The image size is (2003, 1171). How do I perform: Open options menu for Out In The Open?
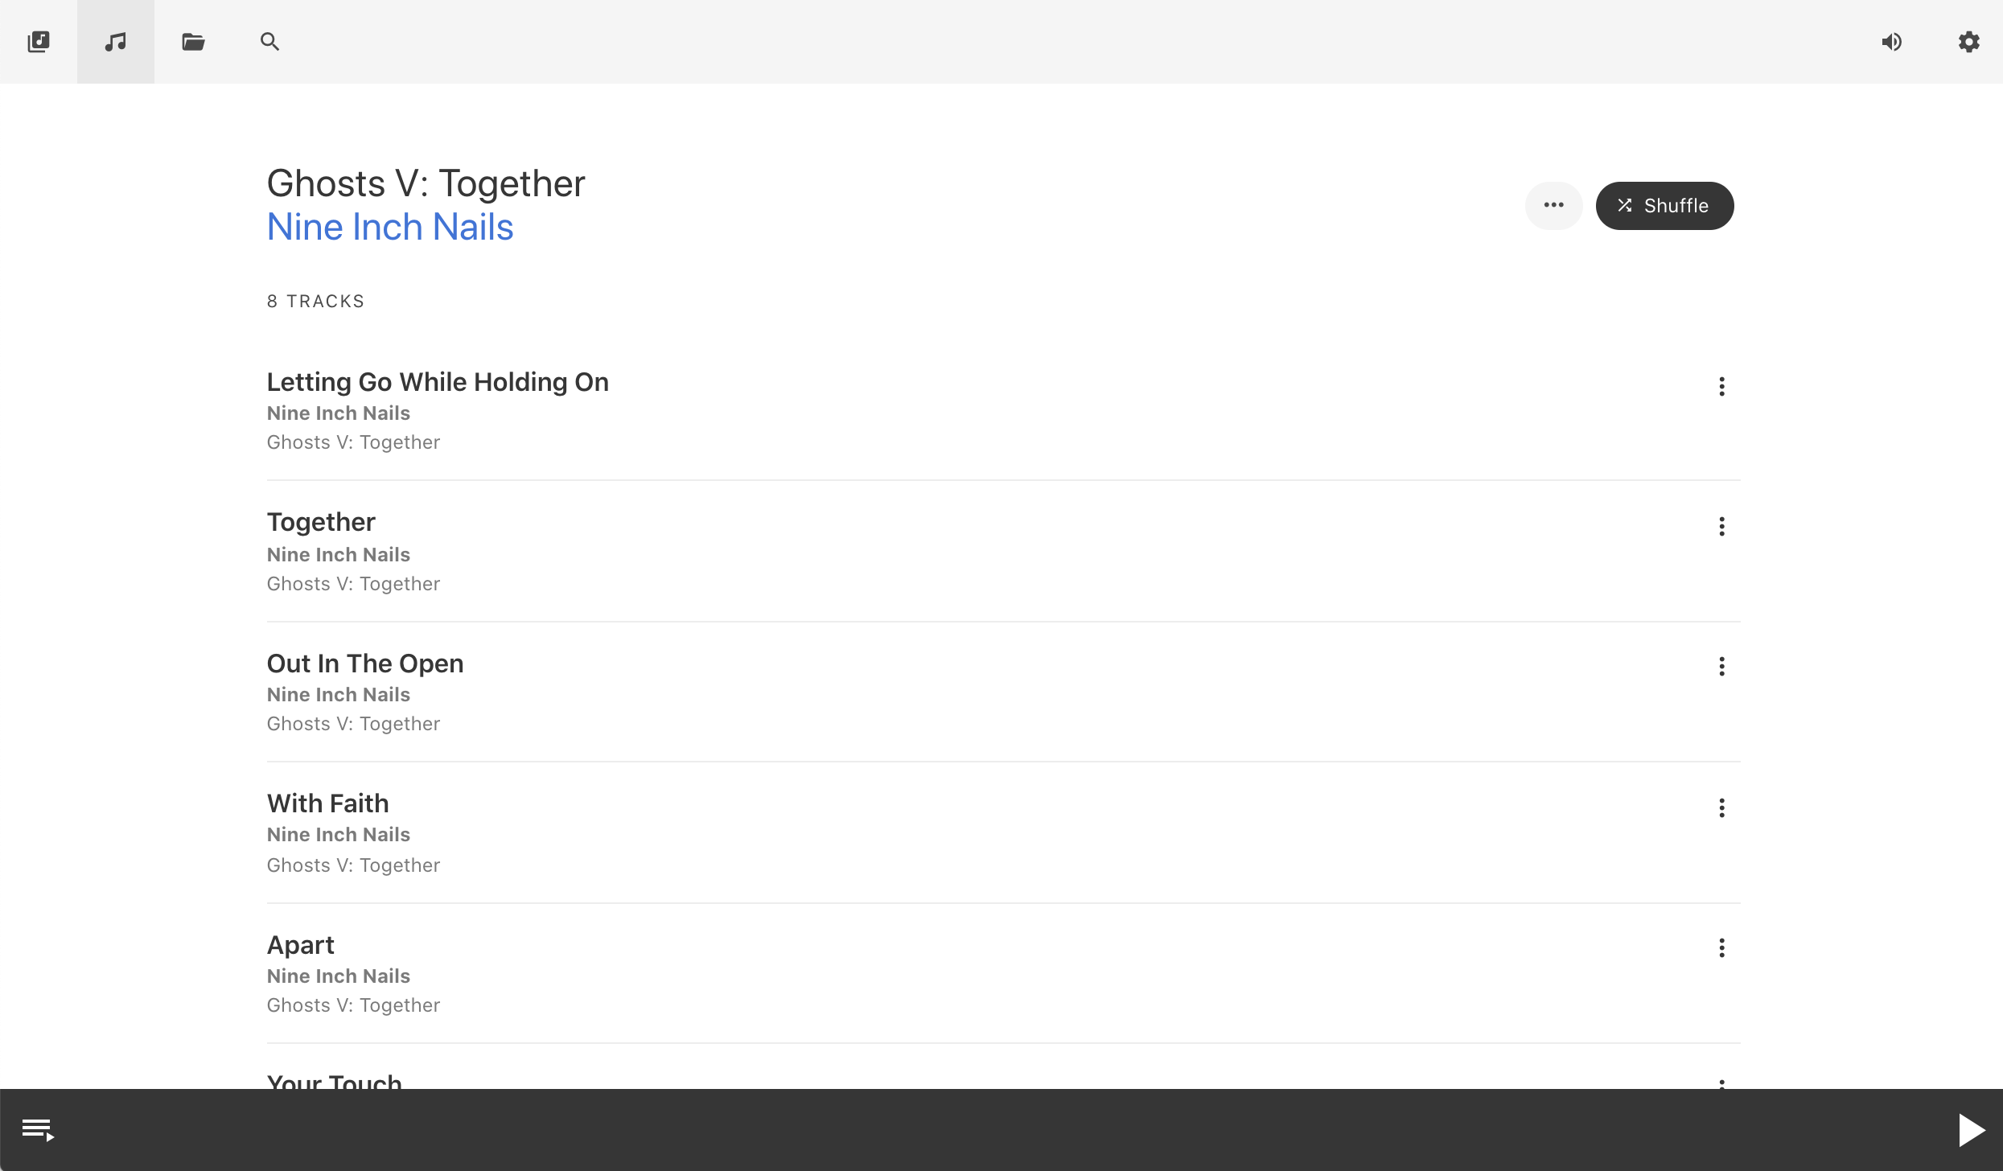point(1721,666)
